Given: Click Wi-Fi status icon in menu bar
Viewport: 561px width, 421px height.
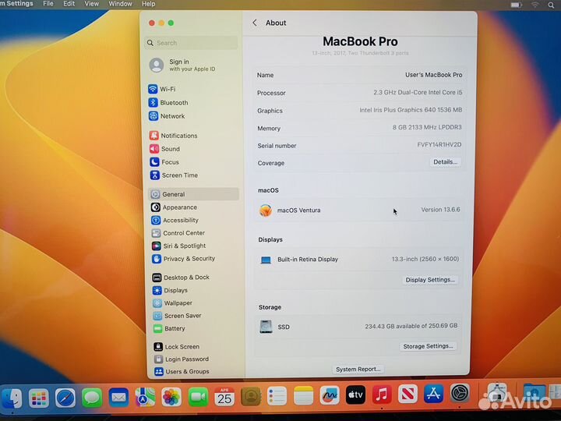Looking at the screenshot, I should pos(535,5).
